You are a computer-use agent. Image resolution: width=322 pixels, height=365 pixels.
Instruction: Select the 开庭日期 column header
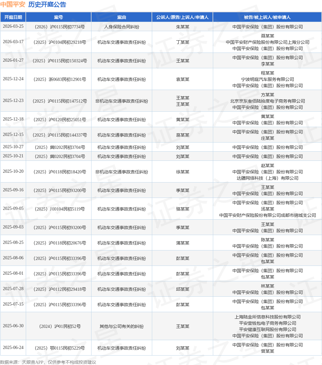(x=13, y=17)
